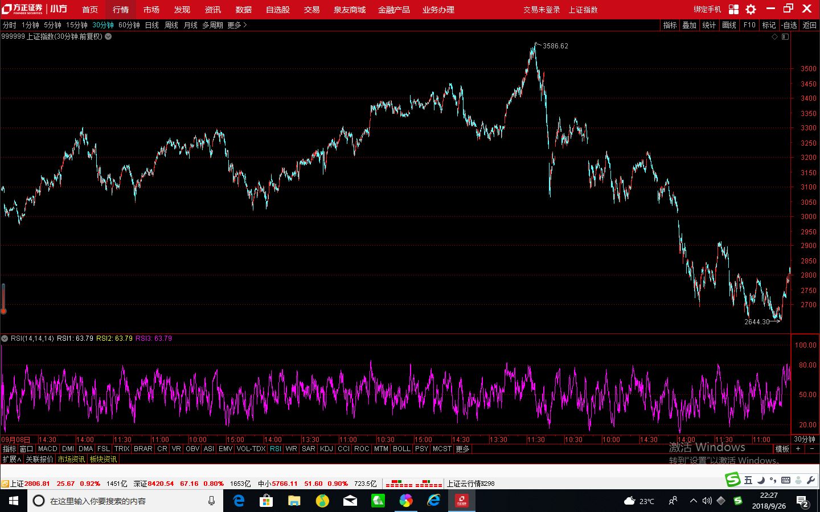Viewport: 820px width, 512px height.
Task: Open the 市场 menu
Action: [x=151, y=10]
